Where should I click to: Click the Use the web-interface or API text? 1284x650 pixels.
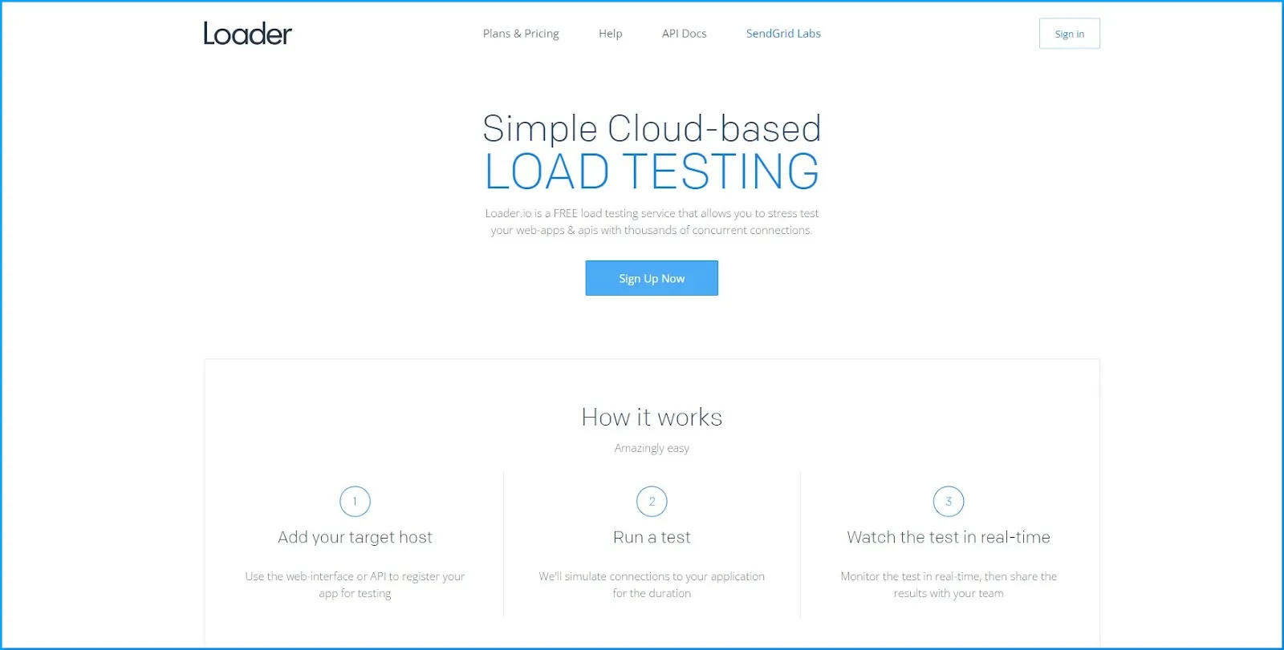tap(355, 585)
